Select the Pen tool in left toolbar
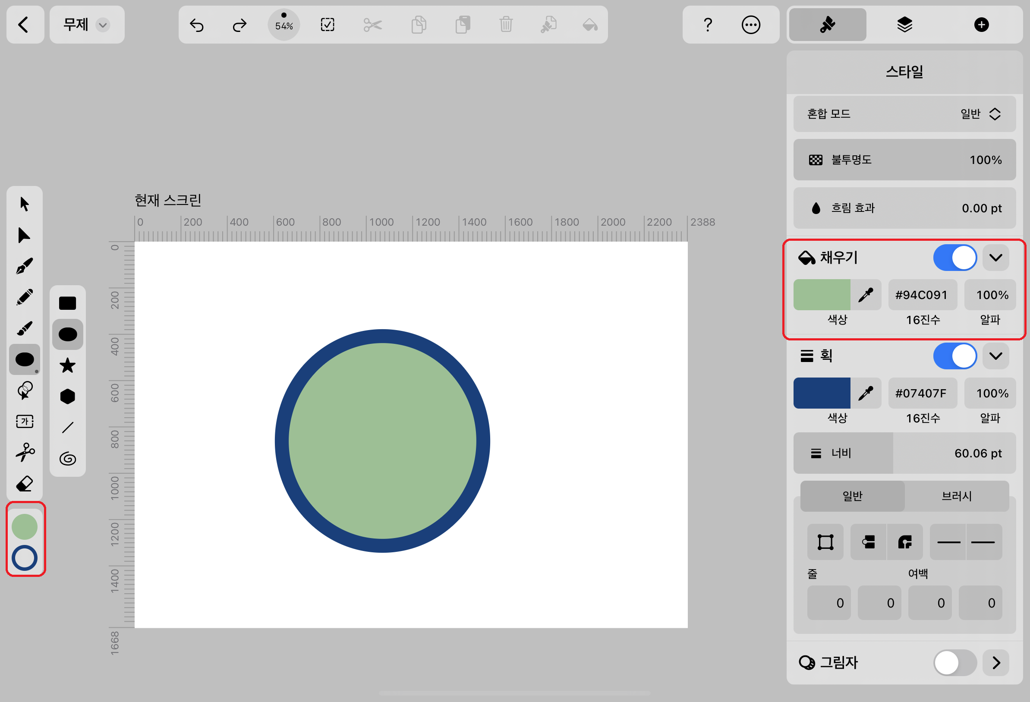 point(24,266)
